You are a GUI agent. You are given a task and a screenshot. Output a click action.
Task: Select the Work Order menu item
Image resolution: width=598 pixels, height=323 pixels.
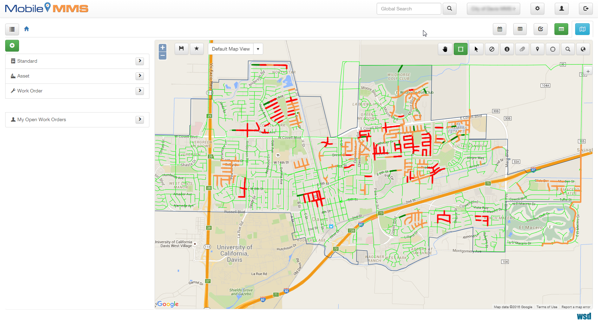click(77, 91)
